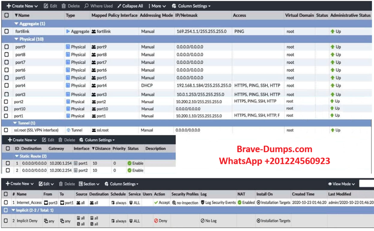The image size is (374, 231).
Task: Select the fortilink row checkbox
Action: coord(7,31)
